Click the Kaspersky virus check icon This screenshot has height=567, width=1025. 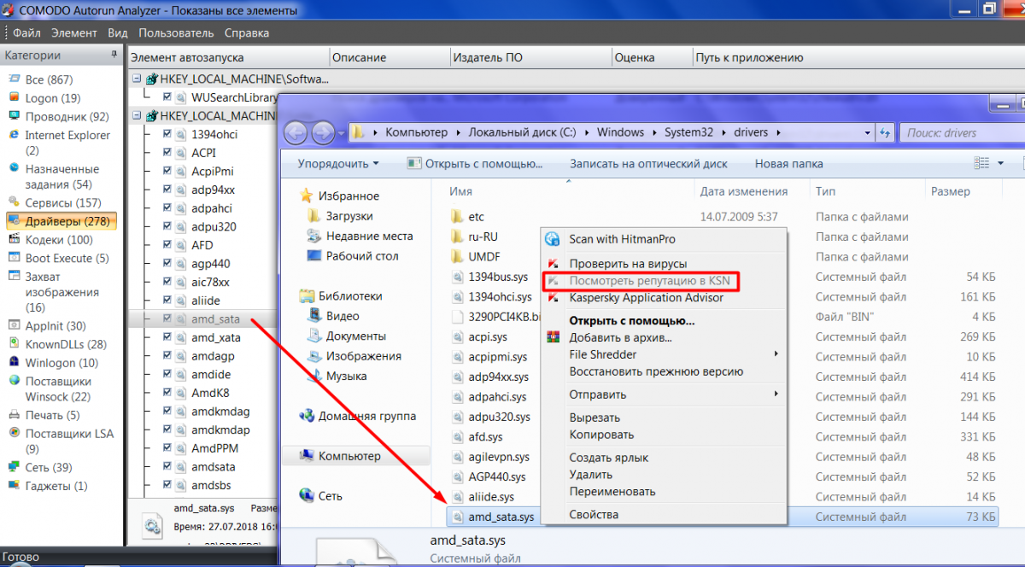coord(553,264)
